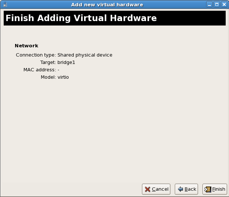
Task: Click the 'Connection type:' label
Action: pos(36,55)
